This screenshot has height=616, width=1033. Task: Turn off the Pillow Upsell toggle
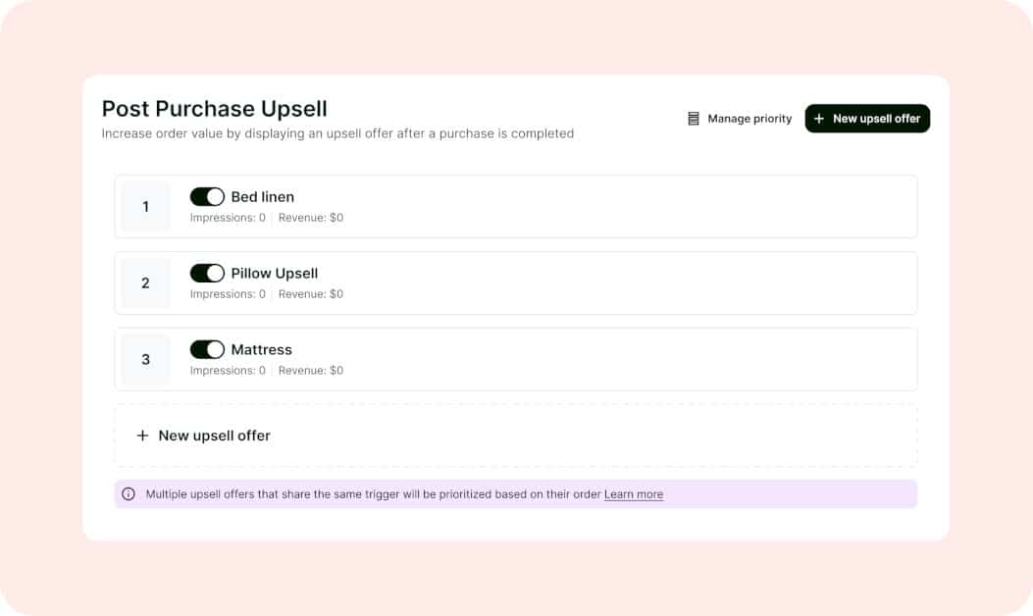(x=207, y=273)
